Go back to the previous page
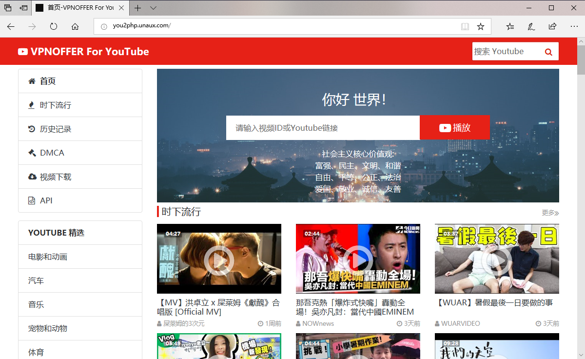Screen dimensions: 585x359 (x=11, y=26)
